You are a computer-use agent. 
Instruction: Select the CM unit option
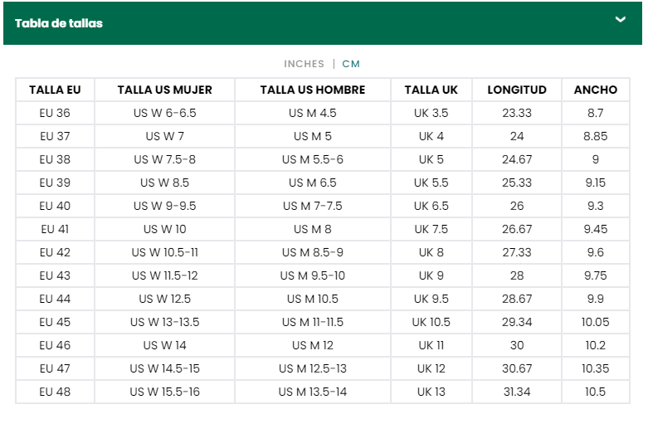pyautogui.click(x=351, y=64)
